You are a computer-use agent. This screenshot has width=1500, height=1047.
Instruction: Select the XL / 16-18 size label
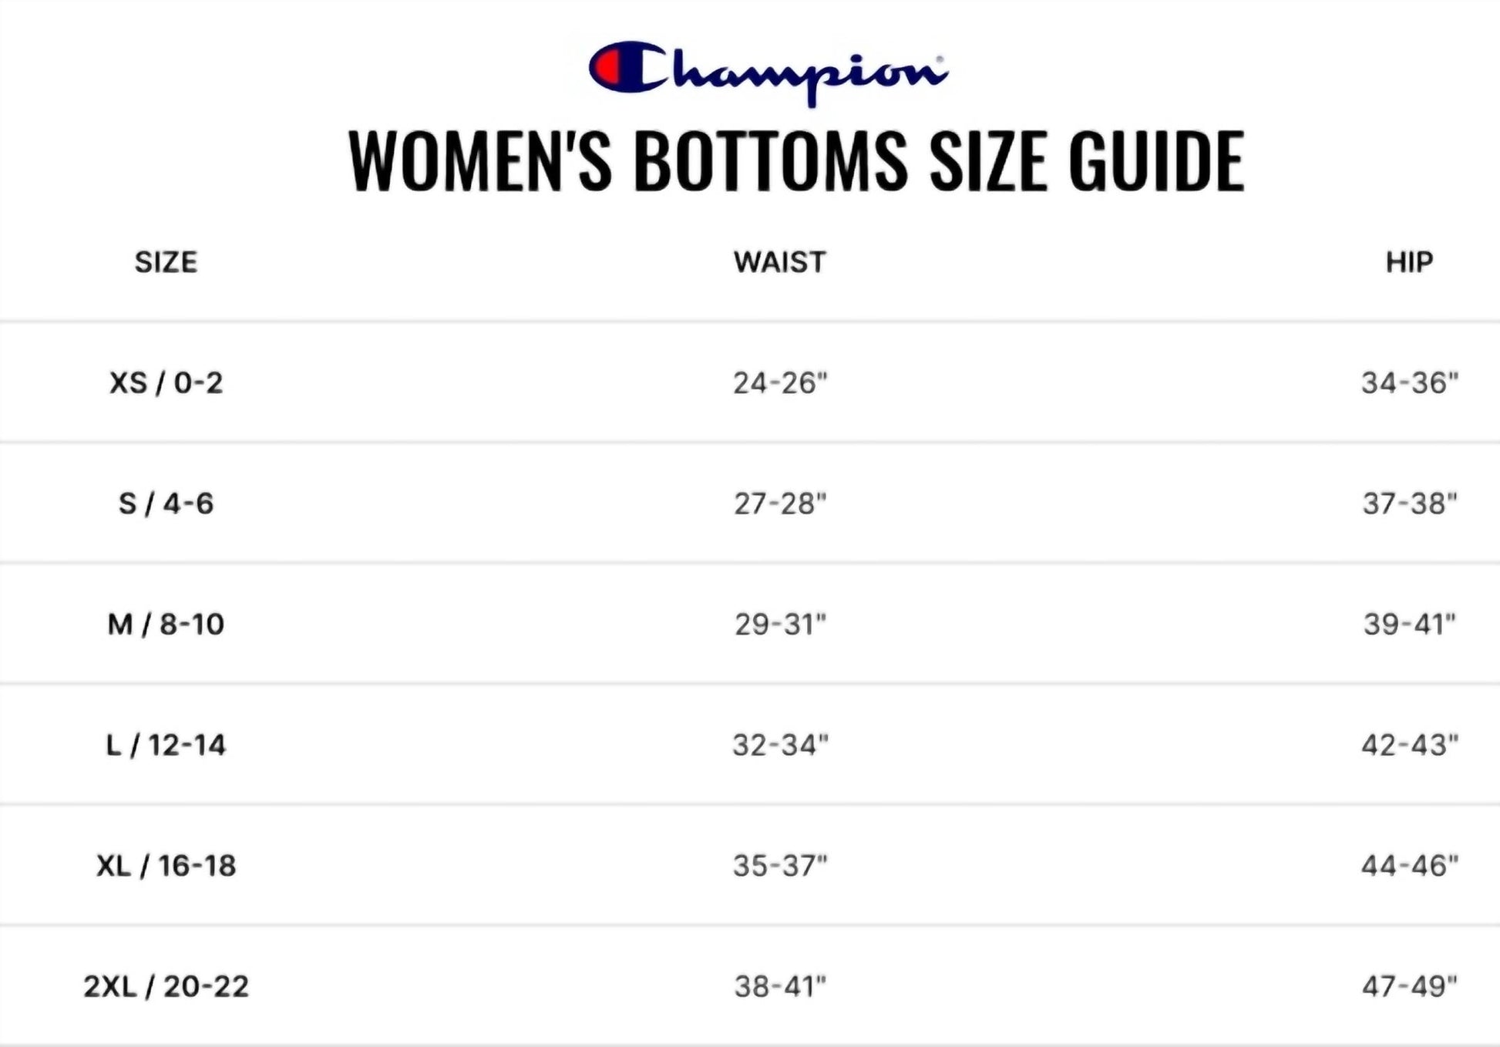pyautogui.click(x=166, y=866)
